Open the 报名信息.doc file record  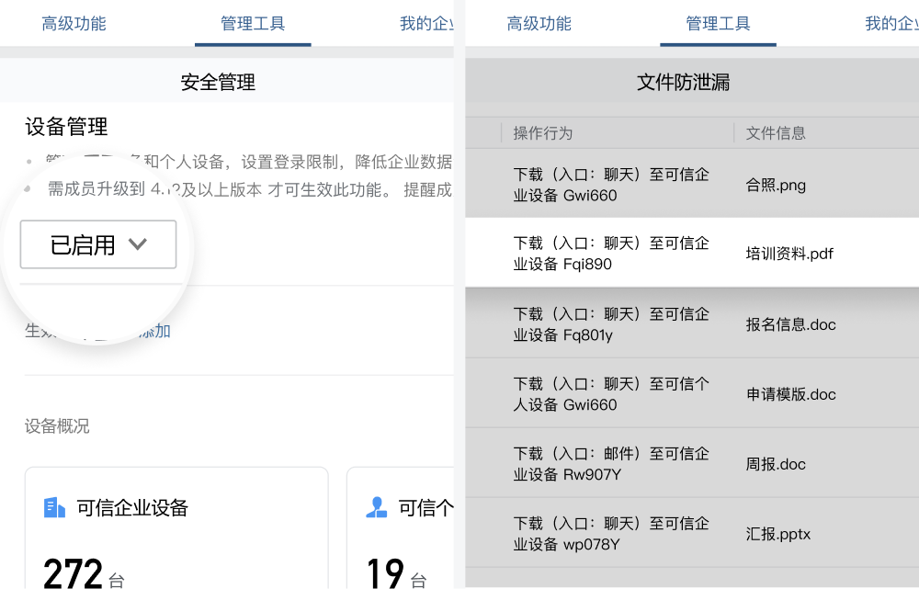coord(790,324)
